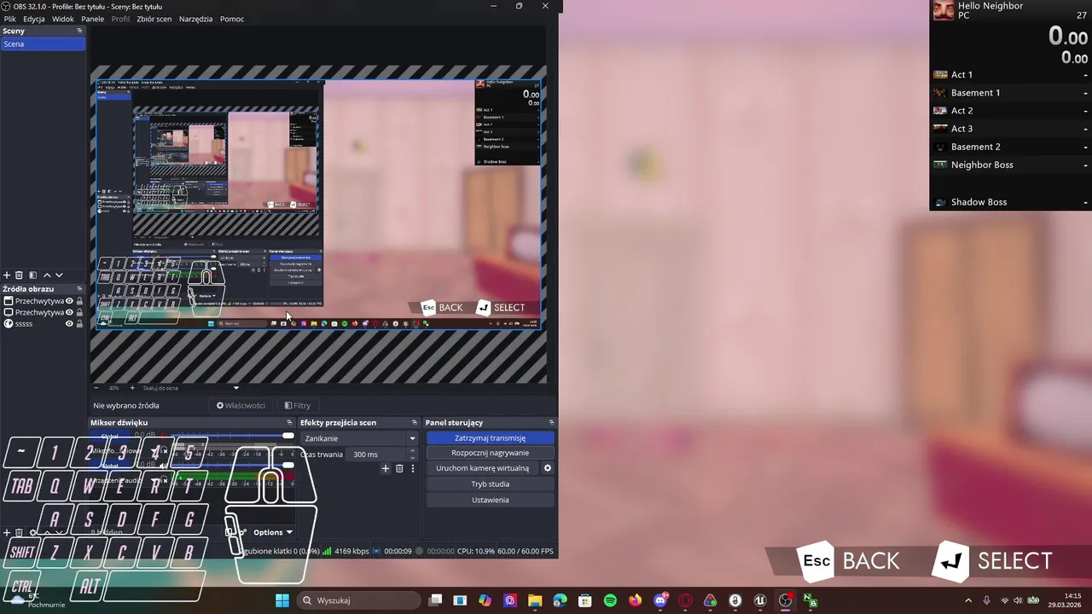Screen dimensions: 1092x614
Task: Zoom out the preview with the minus icon
Action: coord(96,388)
